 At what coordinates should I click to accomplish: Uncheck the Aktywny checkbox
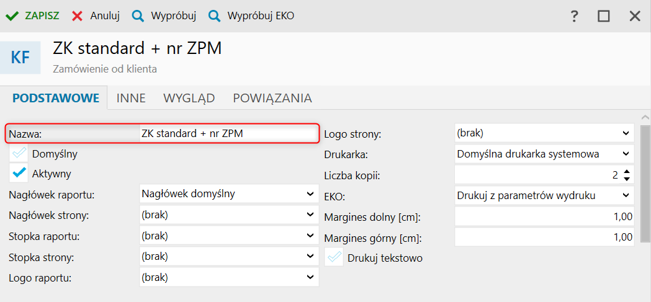(20, 174)
